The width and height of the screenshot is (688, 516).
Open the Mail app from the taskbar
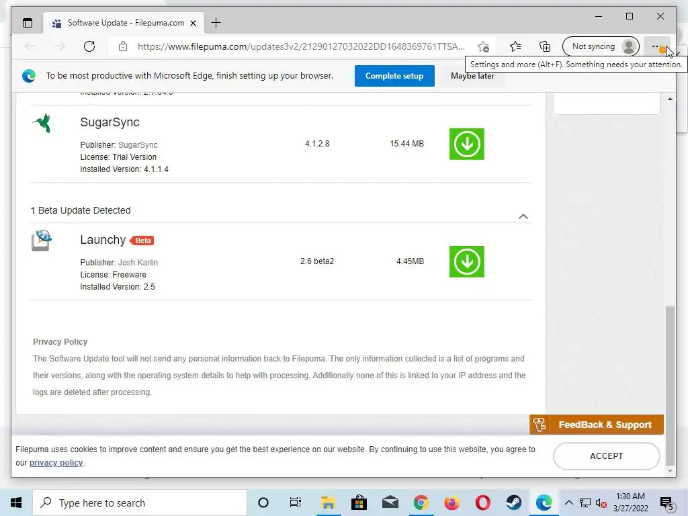point(390,503)
